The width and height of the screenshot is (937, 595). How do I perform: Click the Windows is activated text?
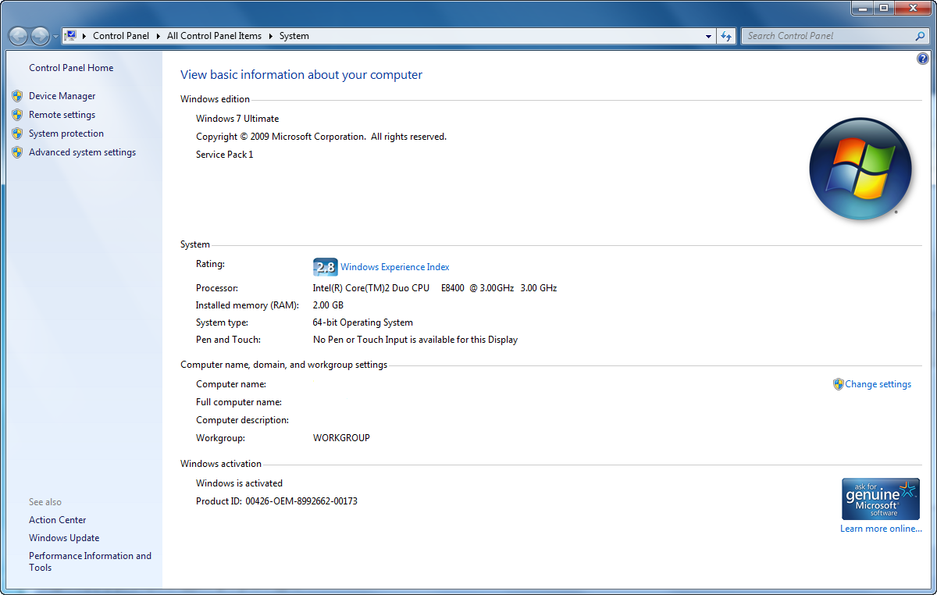tap(239, 483)
